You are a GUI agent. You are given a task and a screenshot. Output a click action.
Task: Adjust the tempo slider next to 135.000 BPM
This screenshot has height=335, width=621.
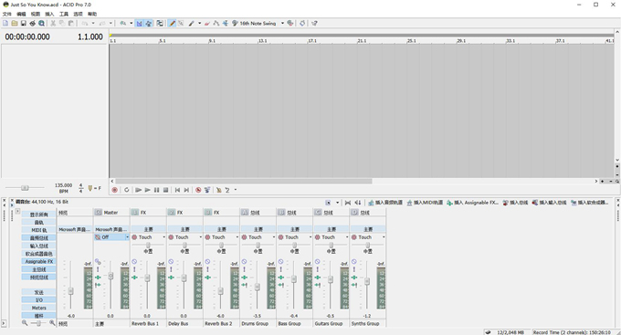pyautogui.click(x=25, y=188)
